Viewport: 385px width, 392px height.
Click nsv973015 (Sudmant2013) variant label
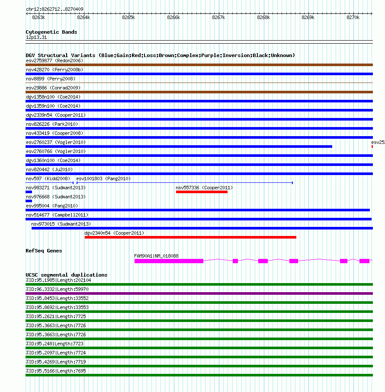(x=61, y=224)
